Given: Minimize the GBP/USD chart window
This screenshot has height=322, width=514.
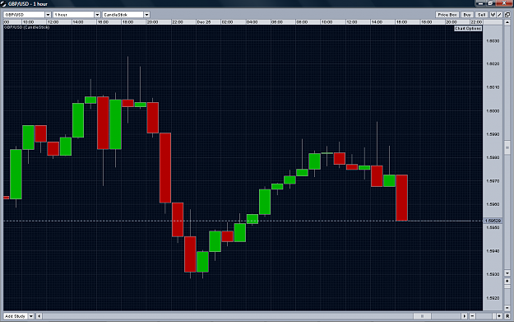Looking at the screenshot, I should [480, 3].
